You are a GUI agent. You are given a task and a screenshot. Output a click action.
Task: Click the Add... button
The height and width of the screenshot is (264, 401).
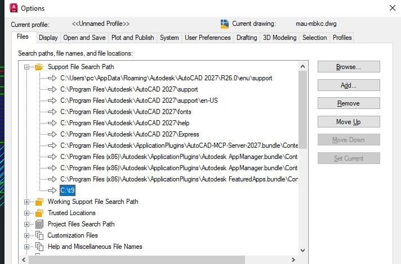(x=349, y=85)
